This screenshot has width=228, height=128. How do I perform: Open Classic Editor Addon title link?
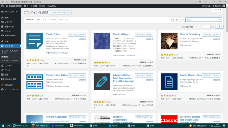(x=57, y=75)
